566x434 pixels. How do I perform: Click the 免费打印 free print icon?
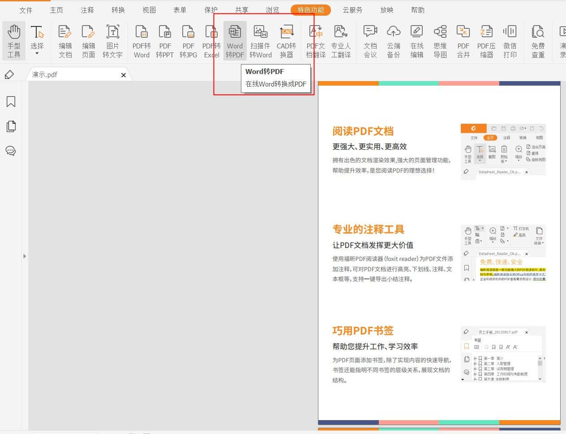click(x=510, y=40)
